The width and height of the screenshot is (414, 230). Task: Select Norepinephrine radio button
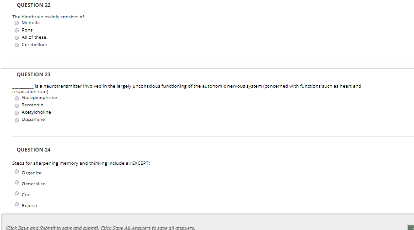pos(16,98)
